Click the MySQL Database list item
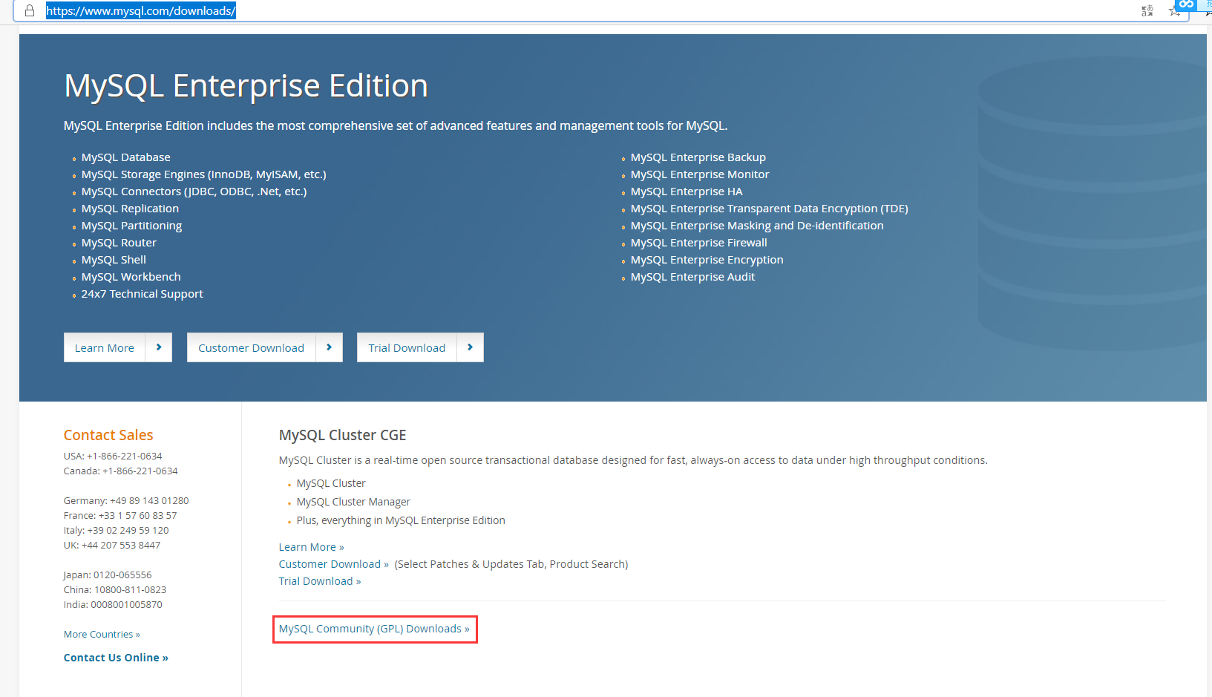 pos(126,157)
